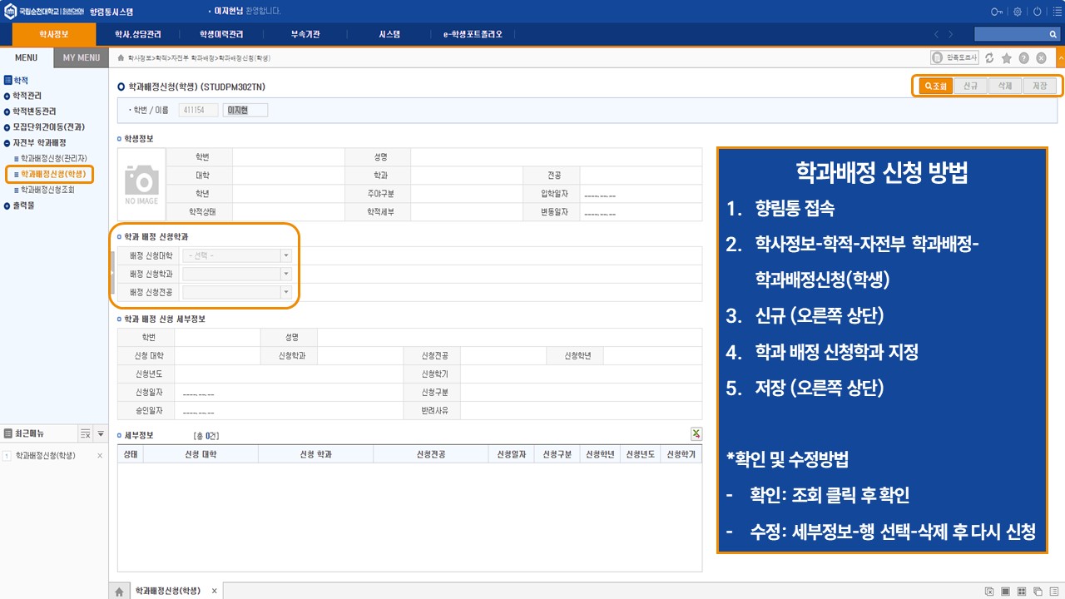Viewport: 1065px width, 599px height.
Task: Click the close-all-windows icon in status bar
Action: (x=989, y=592)
